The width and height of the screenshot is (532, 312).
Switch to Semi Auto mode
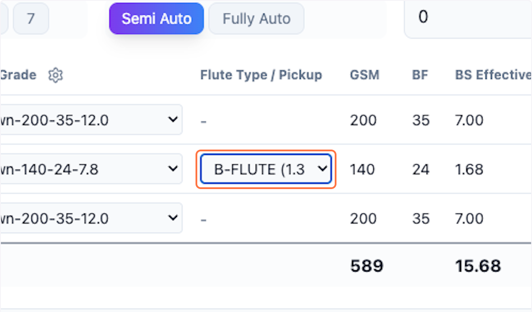(156, 19)
